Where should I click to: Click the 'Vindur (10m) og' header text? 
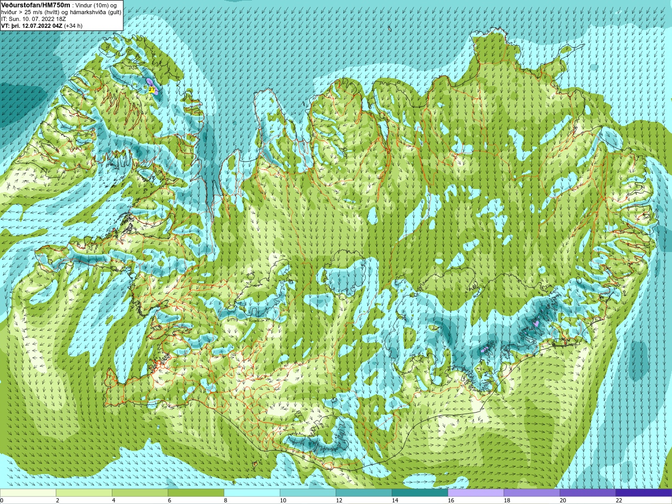96,5
